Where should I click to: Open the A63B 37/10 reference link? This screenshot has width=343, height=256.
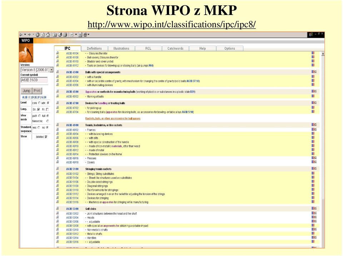(x=193, y=81)
